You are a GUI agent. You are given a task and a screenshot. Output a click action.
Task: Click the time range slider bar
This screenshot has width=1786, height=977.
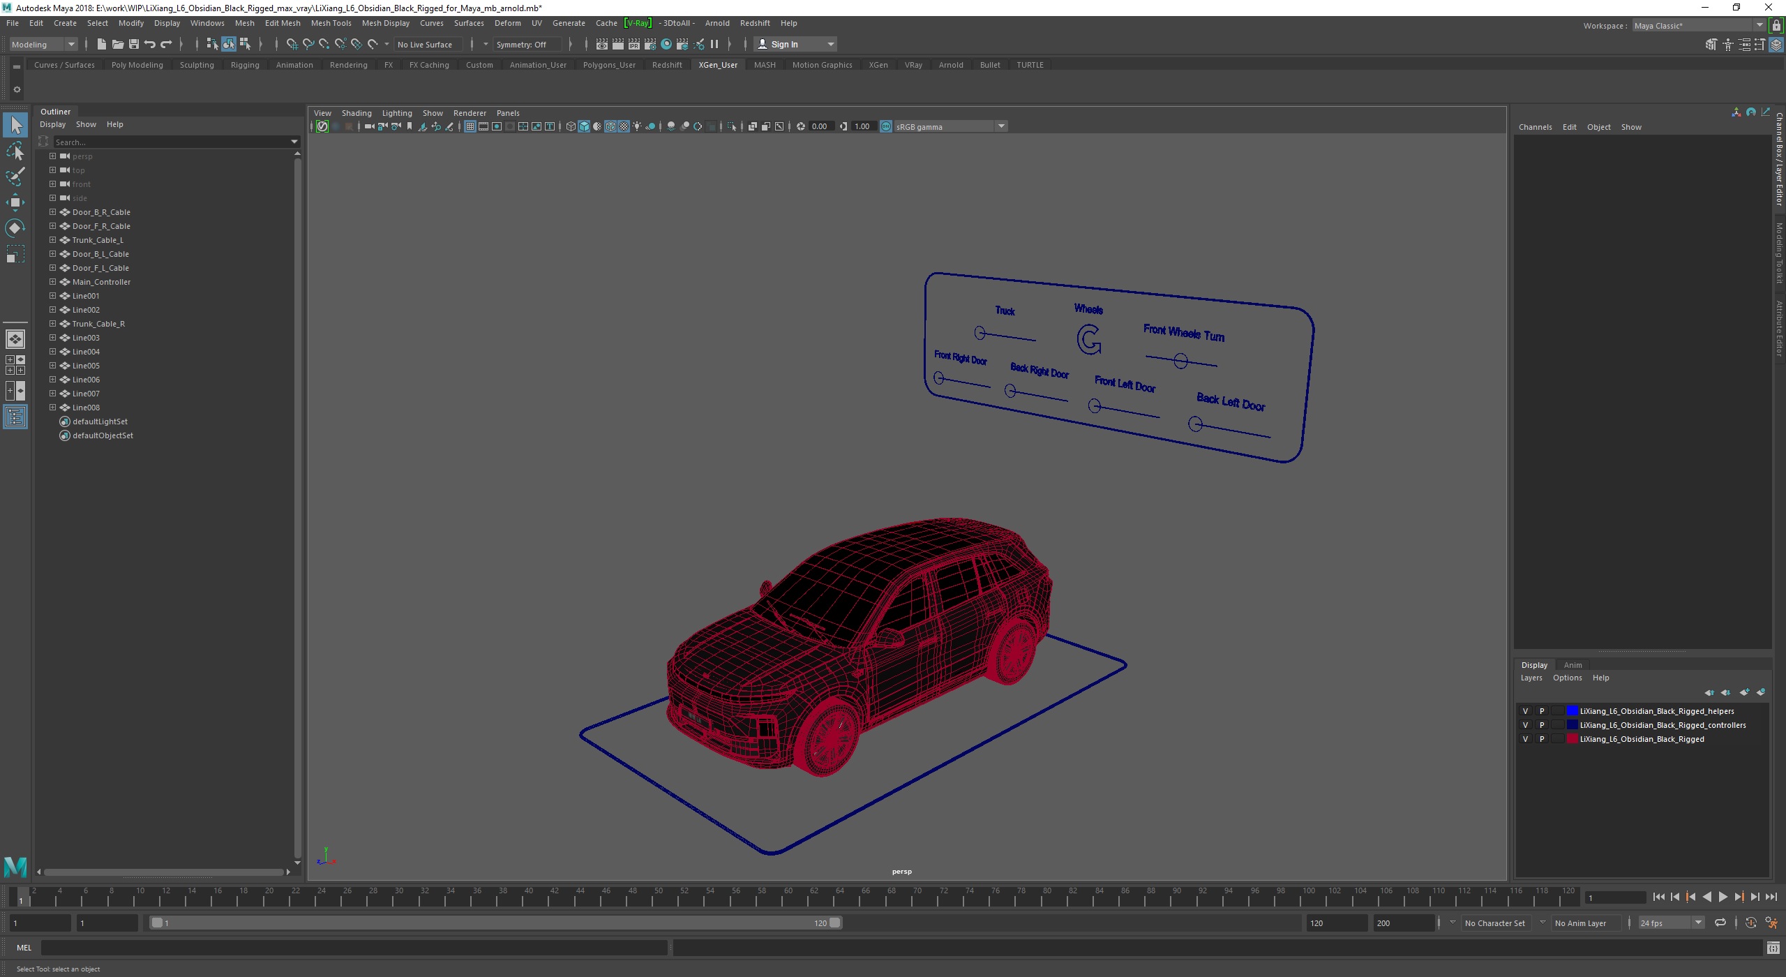click(x=496, y=923)
